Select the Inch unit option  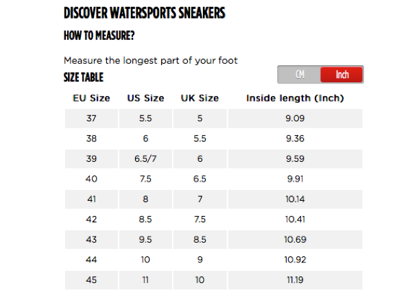[342, 74]
